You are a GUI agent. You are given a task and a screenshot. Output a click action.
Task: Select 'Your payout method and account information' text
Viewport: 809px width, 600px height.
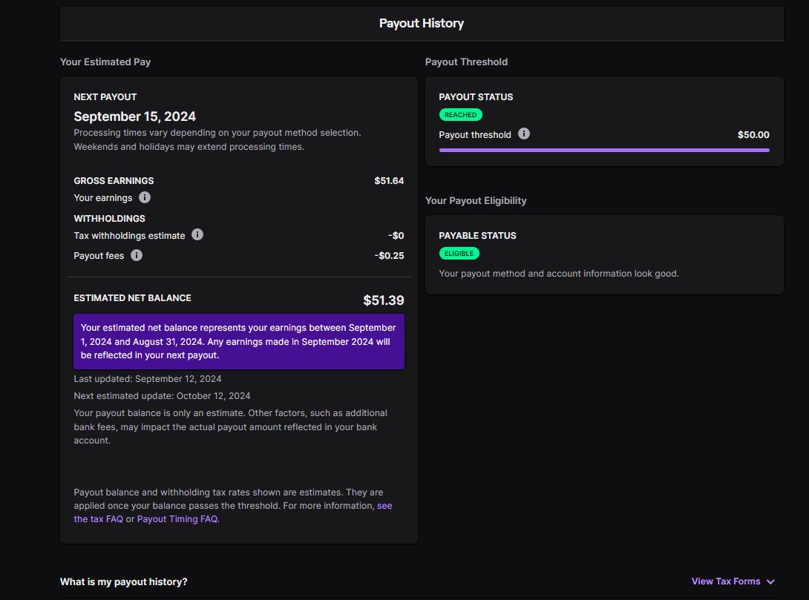(559, 274)
